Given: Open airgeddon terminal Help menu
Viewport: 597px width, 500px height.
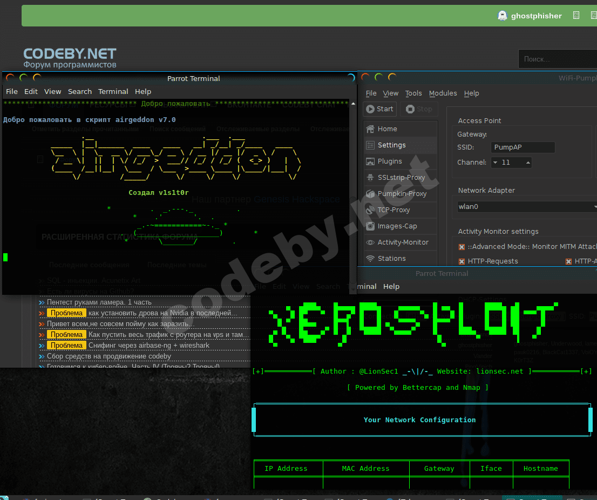Looking at the screenshot, I should (x=143, y=91).
